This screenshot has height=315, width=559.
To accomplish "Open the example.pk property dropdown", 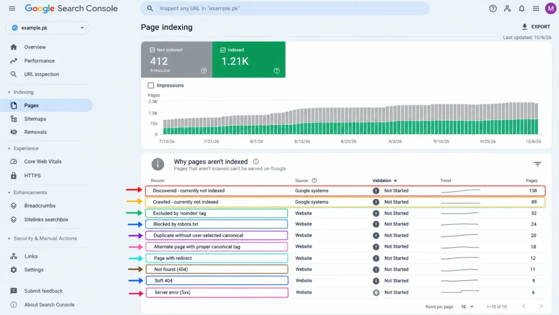I will pos(47,27).
